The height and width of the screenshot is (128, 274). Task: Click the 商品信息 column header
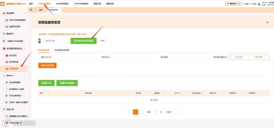tap(89, 93)
